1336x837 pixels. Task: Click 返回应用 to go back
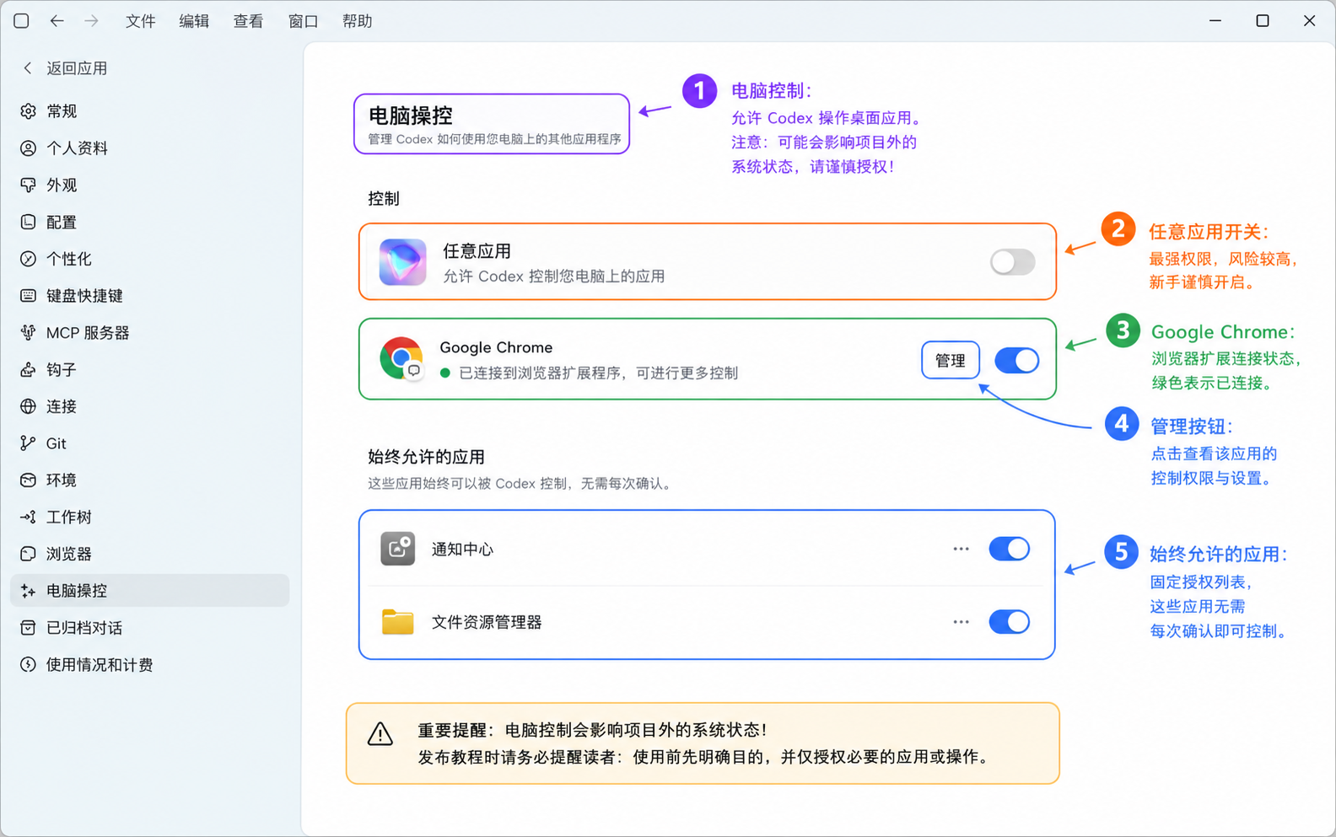point(65,68)
